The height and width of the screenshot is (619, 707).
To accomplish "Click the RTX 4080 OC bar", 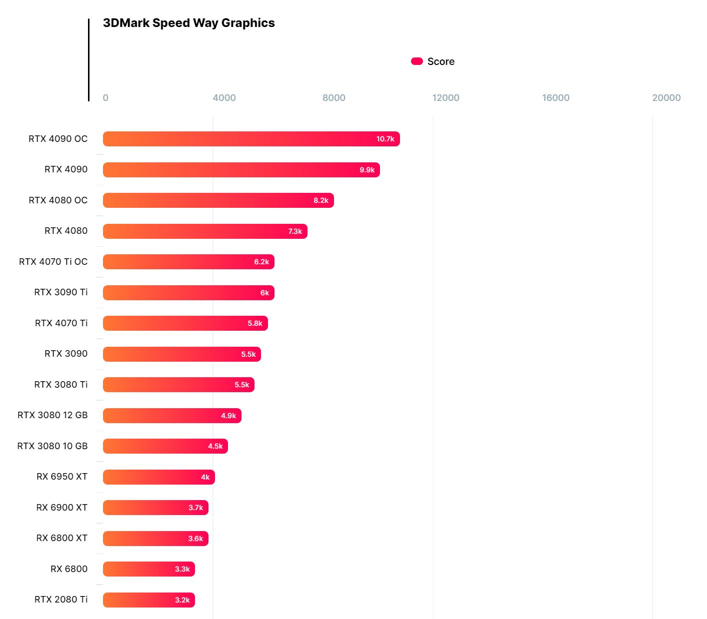I will (x=218, y=200).
